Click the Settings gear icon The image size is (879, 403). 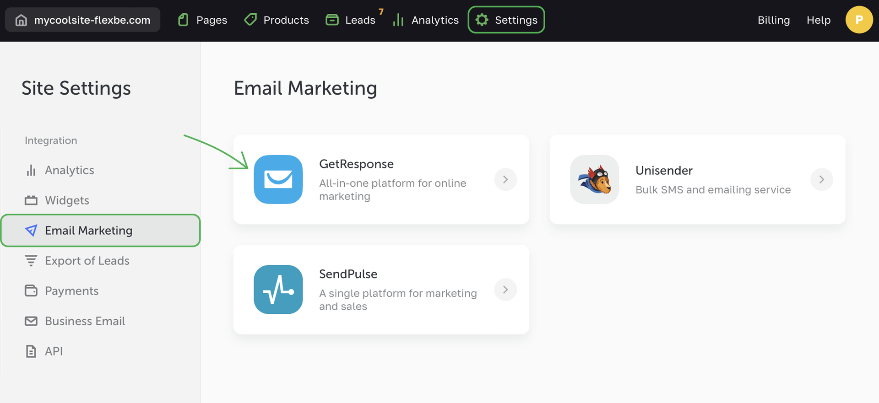point(482,20)
